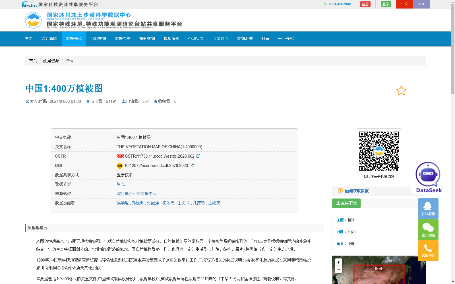
Task: Favorite this dataset with star icon
Action: point(401,91)
